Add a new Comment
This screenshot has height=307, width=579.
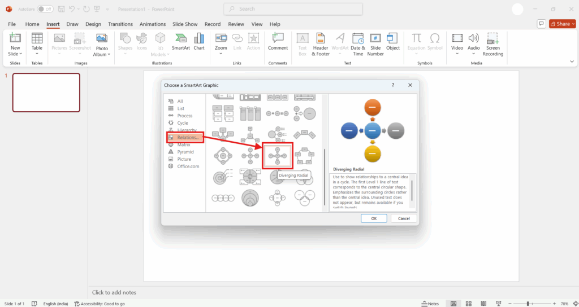pyautogui.click(x=278, y=42)
